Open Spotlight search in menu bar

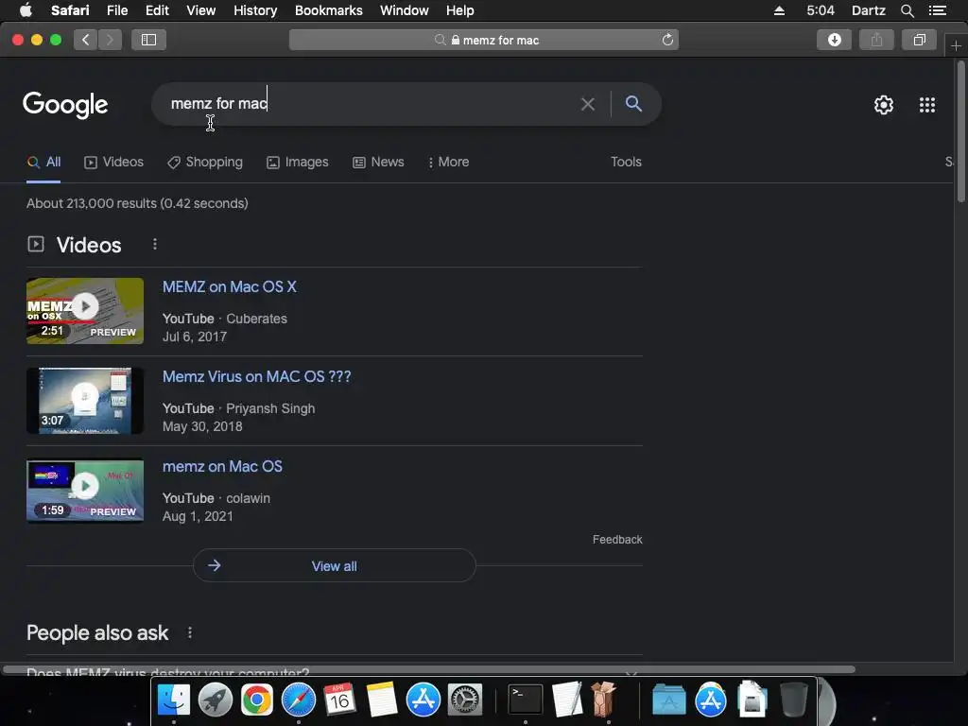[x=907, y=10]
